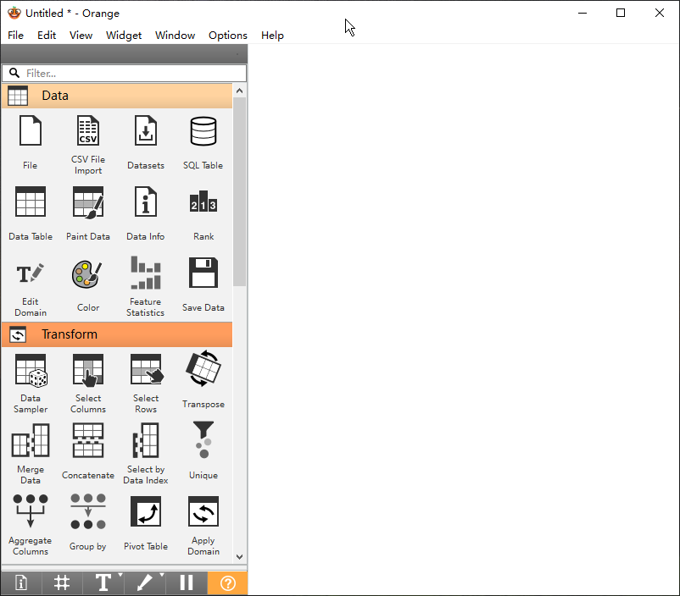Open the Help menu
Viewport: 680px width, 596px height.
(x=272, y=35)
